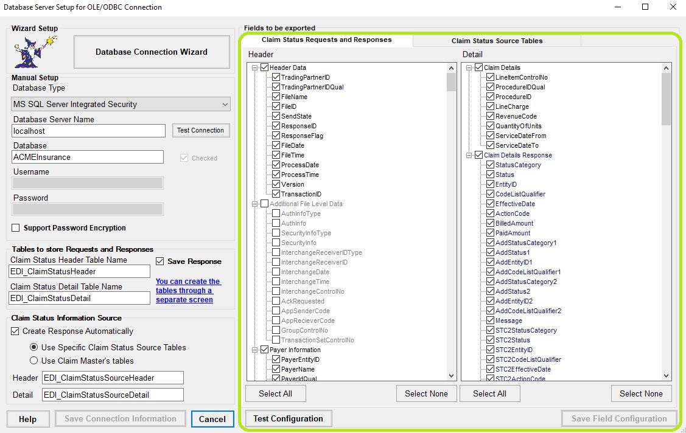The image size is (686, 433).
Task: Check the AuthInfoType field
Action: [276, 213]
